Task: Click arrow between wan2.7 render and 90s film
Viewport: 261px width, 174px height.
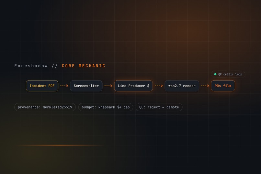Action: point(205,86)
